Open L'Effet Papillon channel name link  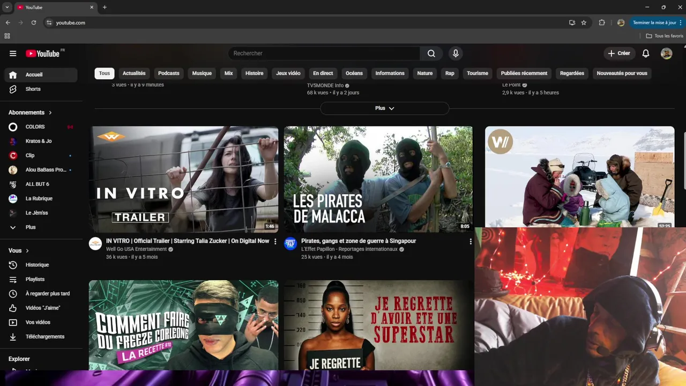pos(349,249)
